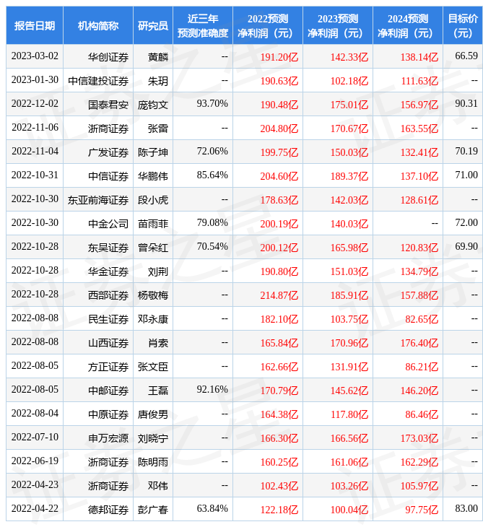Select the date cell 2023-03-02
The image size is (483, 527).
click(x=35, y=56)
